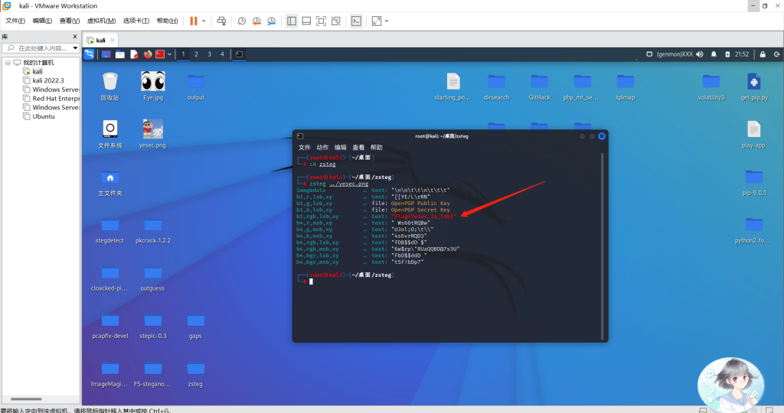The height and width of the screenshot is (413, 784).
Task: Click the VMware send Ctrl+Alt+Del icon
Action: (221, 21)
